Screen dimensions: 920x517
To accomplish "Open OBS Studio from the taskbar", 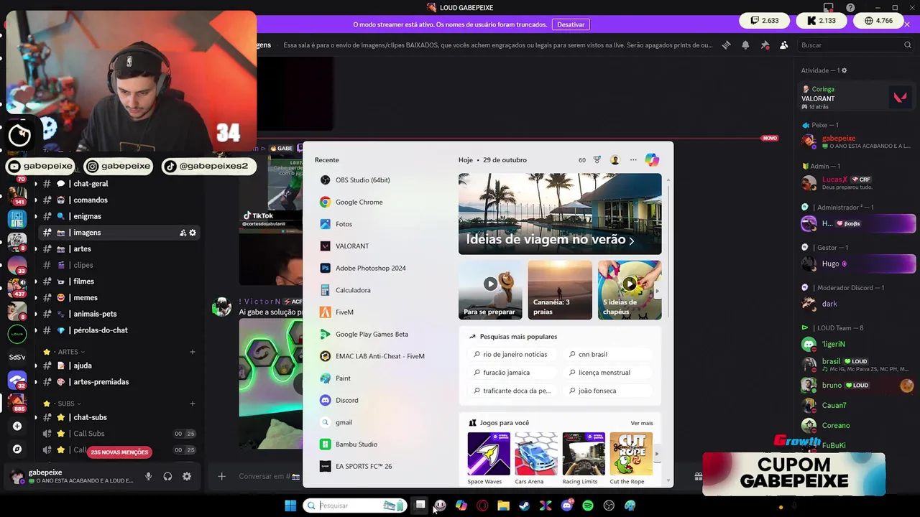I will (x=609, y=506).
